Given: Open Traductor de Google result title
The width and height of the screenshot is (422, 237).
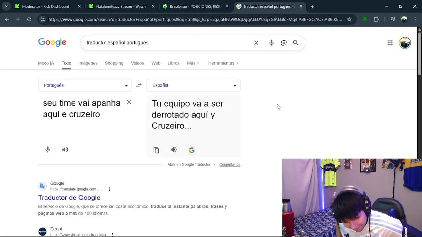Looking at the screenshot, I should tap(69, 197).
